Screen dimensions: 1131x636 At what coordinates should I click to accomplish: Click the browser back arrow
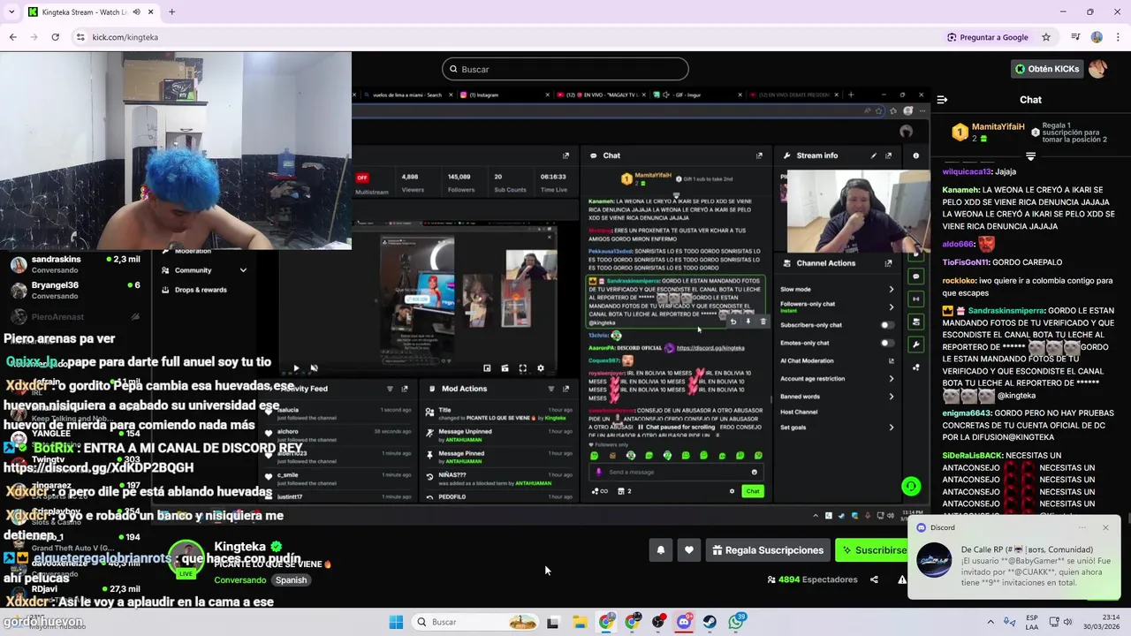click(x=12, y=37)
